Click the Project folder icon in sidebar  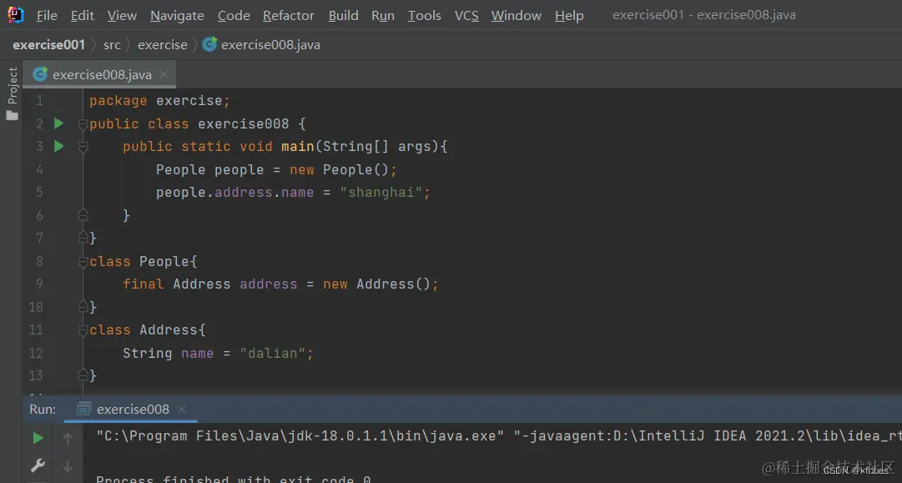[12, 116]
